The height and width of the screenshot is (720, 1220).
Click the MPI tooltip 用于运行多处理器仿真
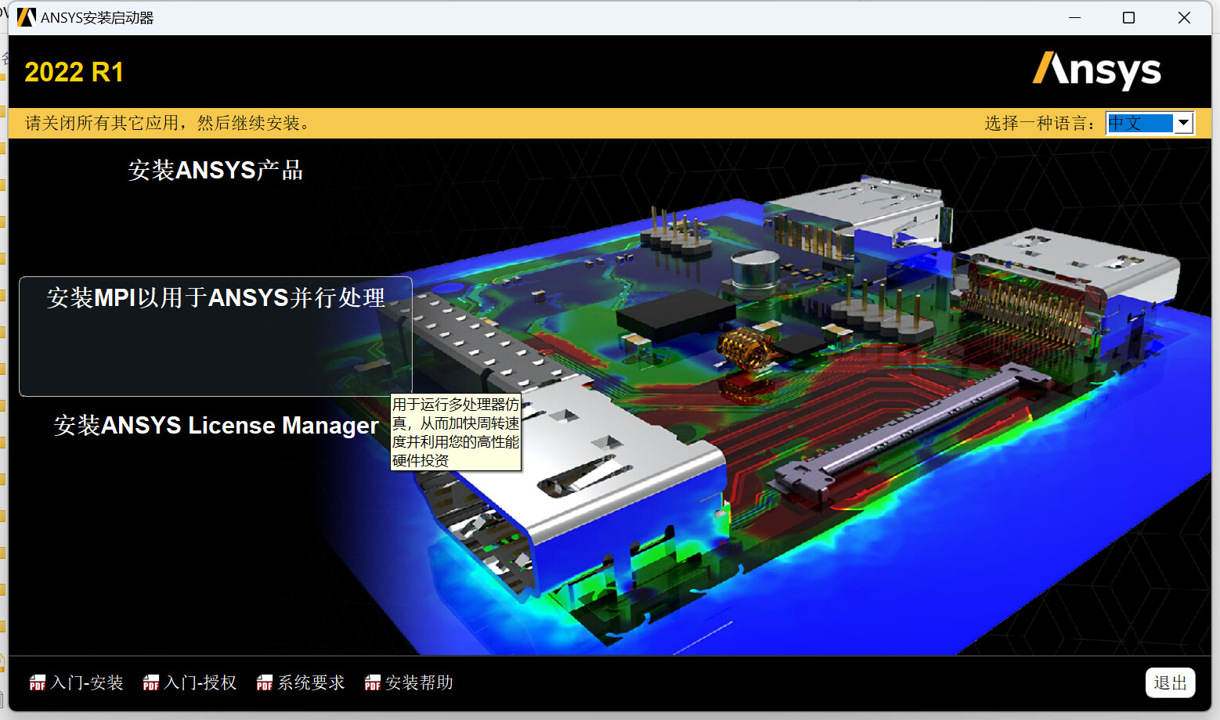point(456,432)
